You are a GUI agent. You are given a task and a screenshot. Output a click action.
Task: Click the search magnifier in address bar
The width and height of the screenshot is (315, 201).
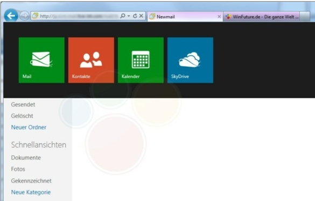(x=123, y=16)
